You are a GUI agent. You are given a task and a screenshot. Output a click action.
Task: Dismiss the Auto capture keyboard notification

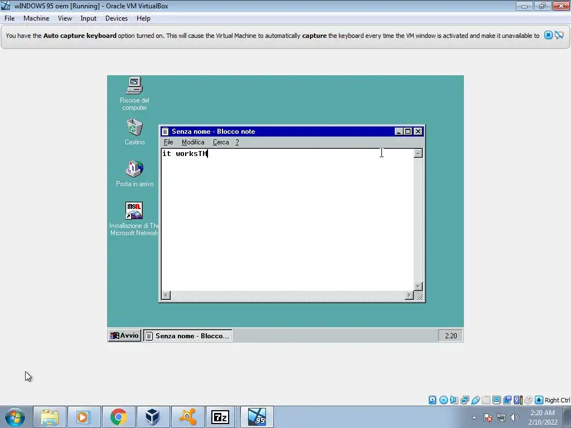[548, 35]
